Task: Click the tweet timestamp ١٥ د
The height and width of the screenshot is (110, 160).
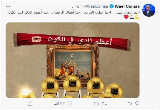Action: coord(75,6)
